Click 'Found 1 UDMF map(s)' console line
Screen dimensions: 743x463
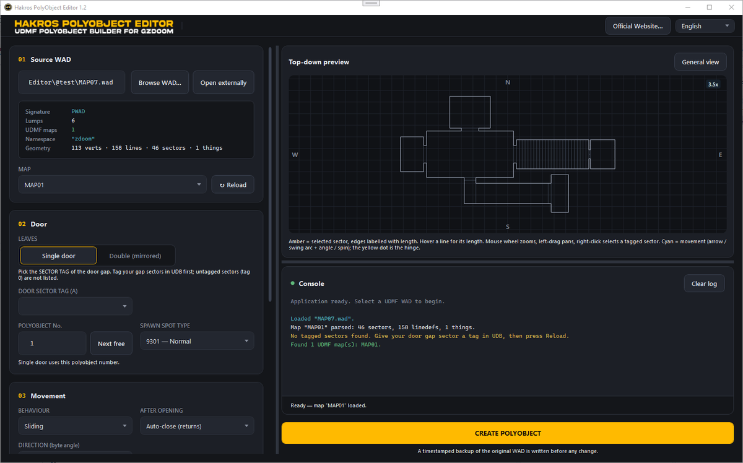pos(336,345)
